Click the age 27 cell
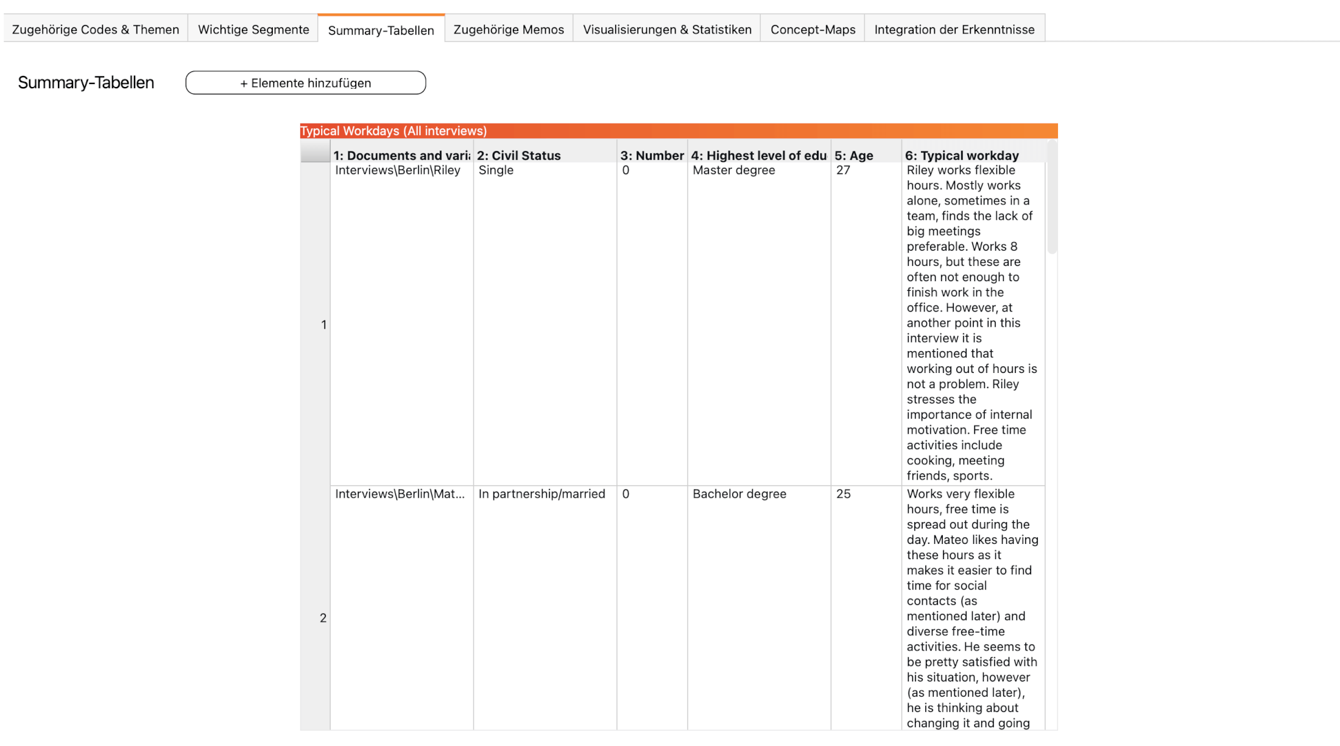Screen dimensions: 1340x746 tap(866, 324)
